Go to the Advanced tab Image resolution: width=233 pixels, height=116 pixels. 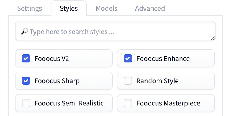click(x=150, y=8)
